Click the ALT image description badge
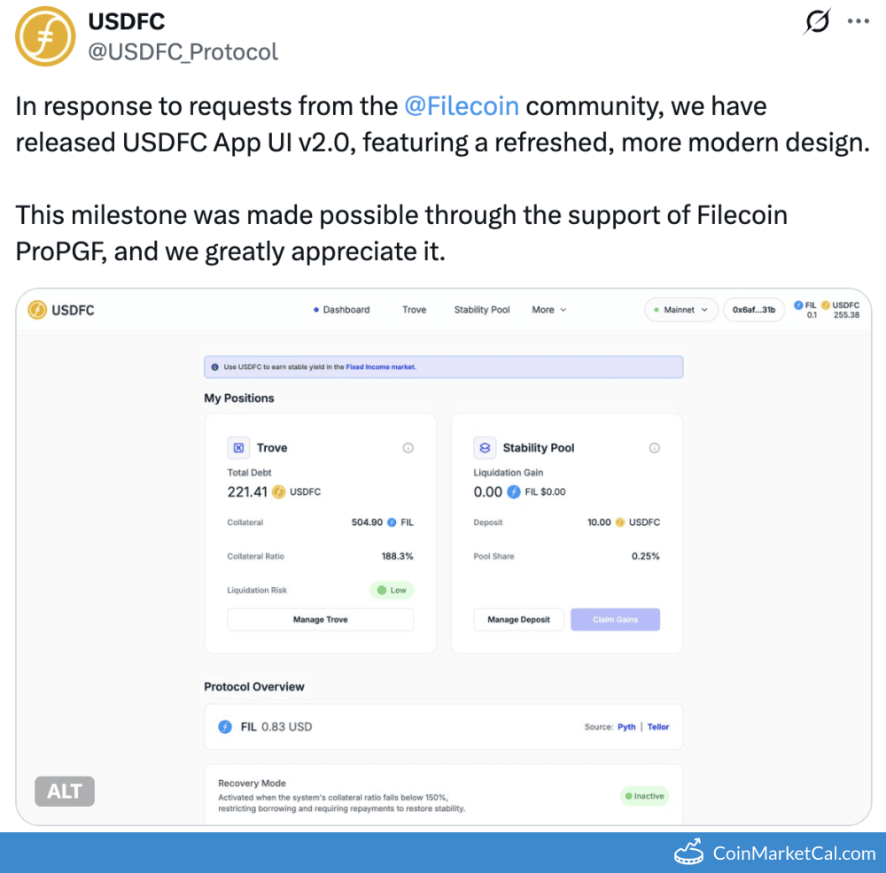Screen dimensions: 886x873 65,792
